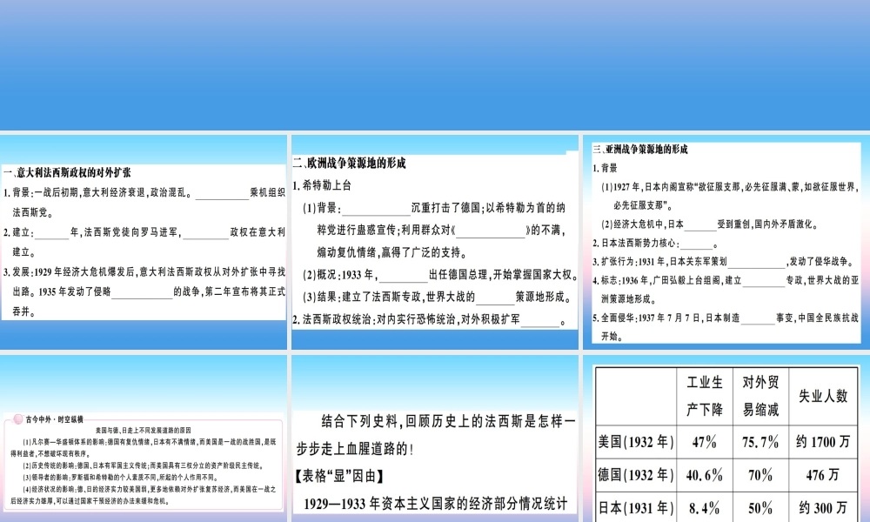Image resolution: width=870 pixels, height=522 pixels.
Task: Click the cell 476万
Action: coord(823,475)
